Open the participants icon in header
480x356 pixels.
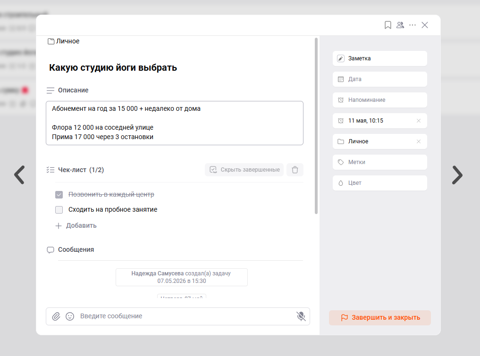(400, 25)
